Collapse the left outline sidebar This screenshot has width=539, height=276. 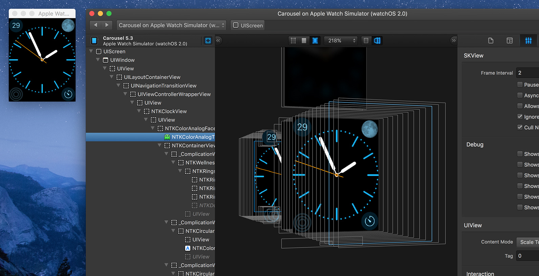[218, 41]
